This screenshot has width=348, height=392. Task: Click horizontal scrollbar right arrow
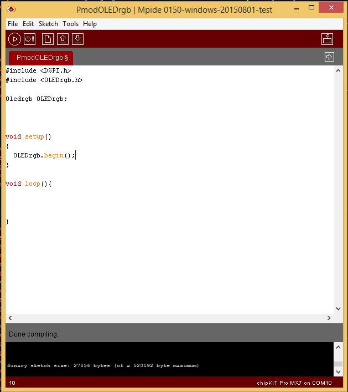(x=329, y=318)
